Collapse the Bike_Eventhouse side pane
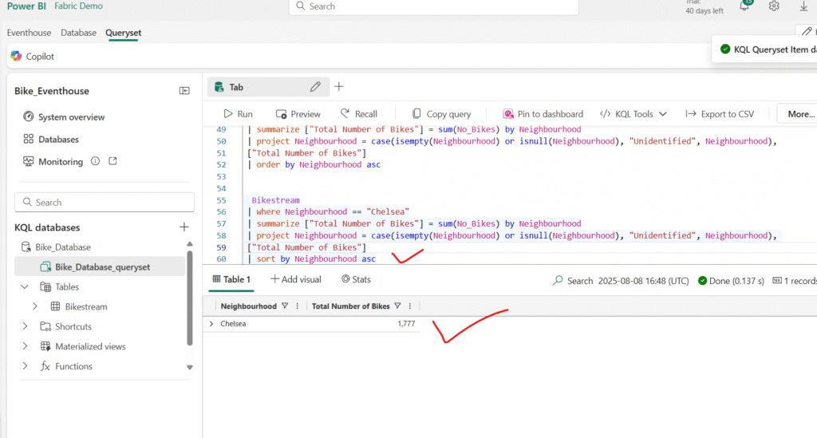This screenshot has height=438, width=817. 184,91
